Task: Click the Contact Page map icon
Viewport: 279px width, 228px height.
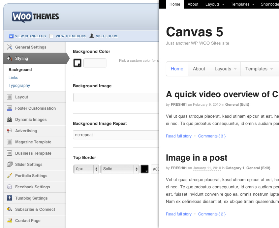Action: pyautogui.click(x=10, y=220)
